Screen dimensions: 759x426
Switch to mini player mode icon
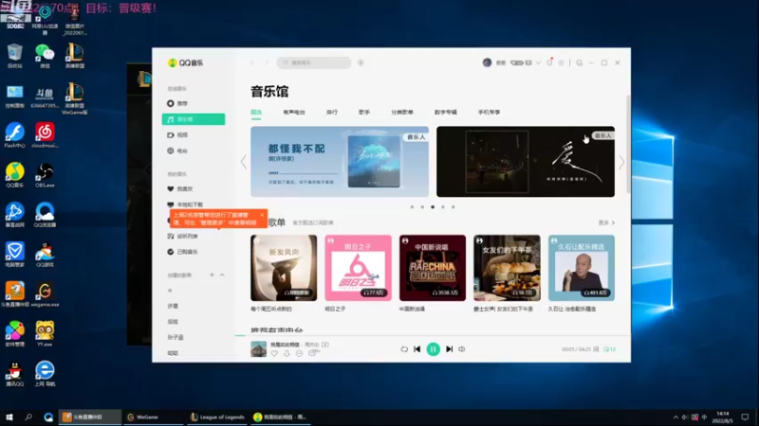[x=580, y=62]
